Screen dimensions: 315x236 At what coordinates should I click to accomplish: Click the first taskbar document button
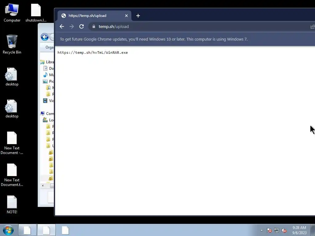pyautogui.click(x=27, y=230)
